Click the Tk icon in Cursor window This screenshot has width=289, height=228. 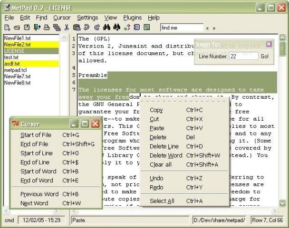[16, 124]
